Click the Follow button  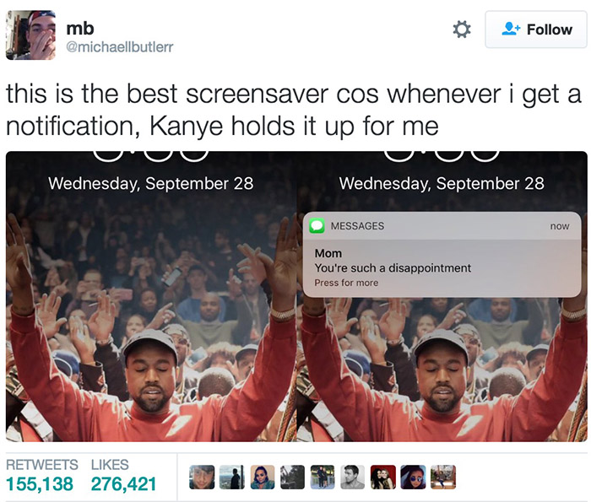(536, 30)
